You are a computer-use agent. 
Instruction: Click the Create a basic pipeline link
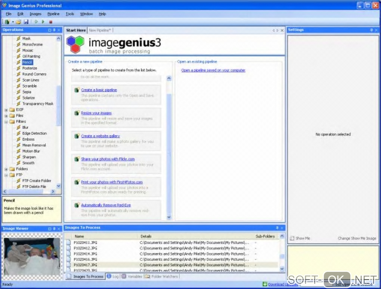tap(99, 90)
